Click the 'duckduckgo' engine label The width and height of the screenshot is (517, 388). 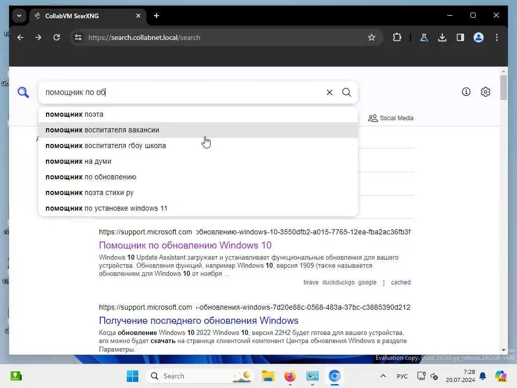click(x=338, y=282)
